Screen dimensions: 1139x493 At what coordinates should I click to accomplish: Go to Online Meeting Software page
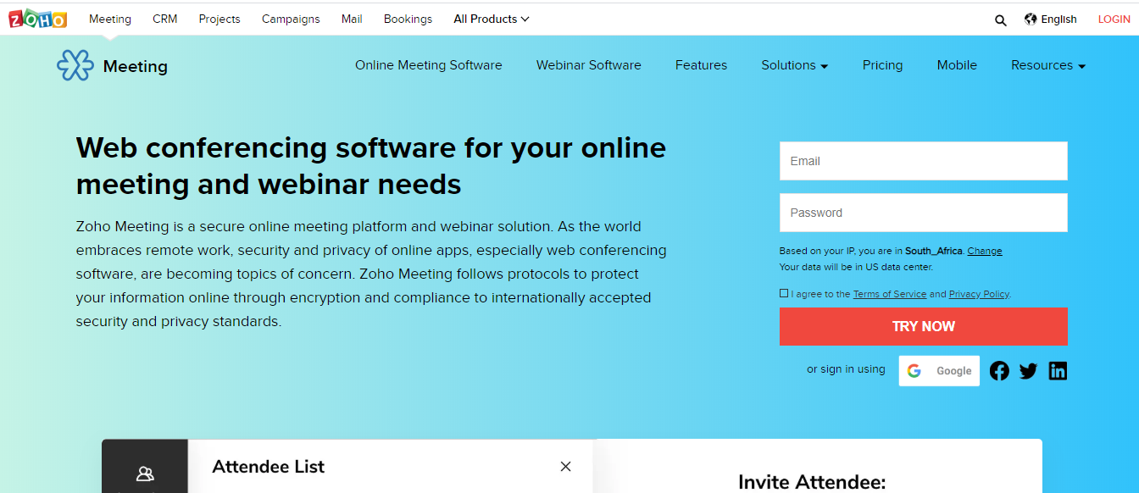click(429, 65)
